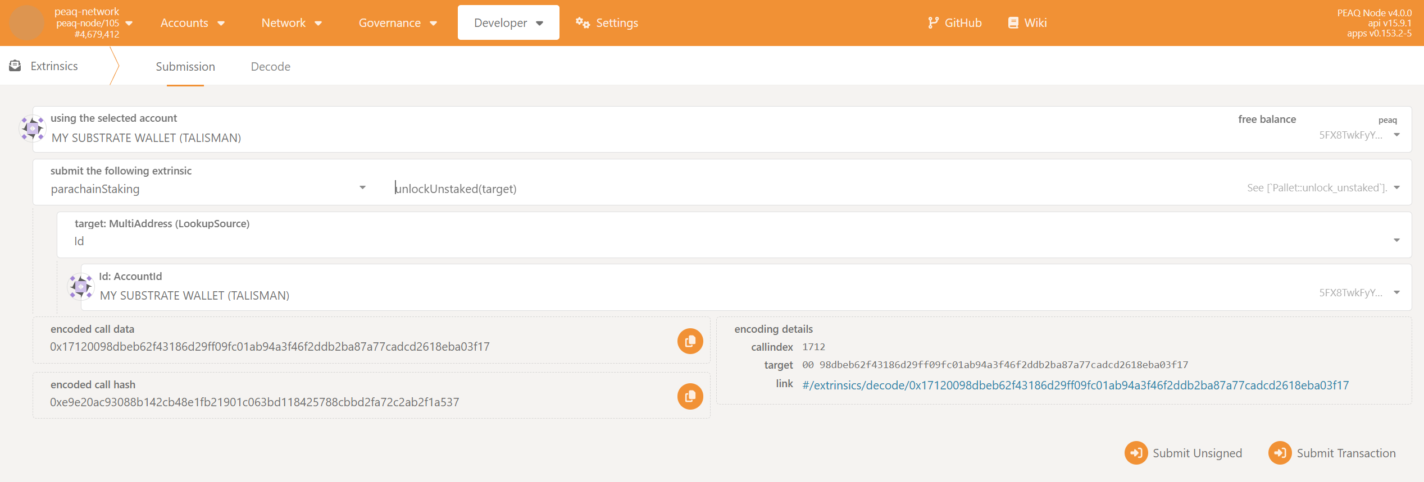
Task: Select the MY SUBSTRATE WALLET sender account field
Action: 722,130
